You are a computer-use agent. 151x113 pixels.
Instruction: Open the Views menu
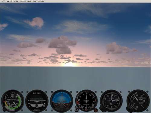[x=29, y=2]
